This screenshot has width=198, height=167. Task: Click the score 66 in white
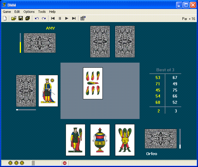click(x=175, y=96)
